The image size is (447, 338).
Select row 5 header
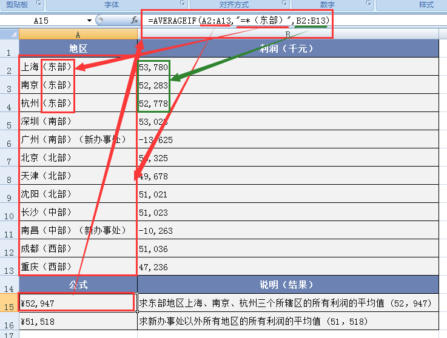click(x=9, y=121)
